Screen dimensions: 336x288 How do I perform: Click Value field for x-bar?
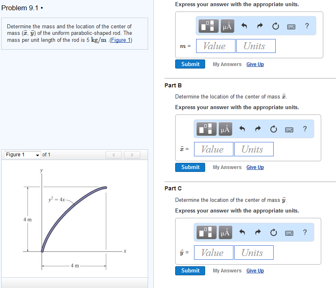point(214,149)
